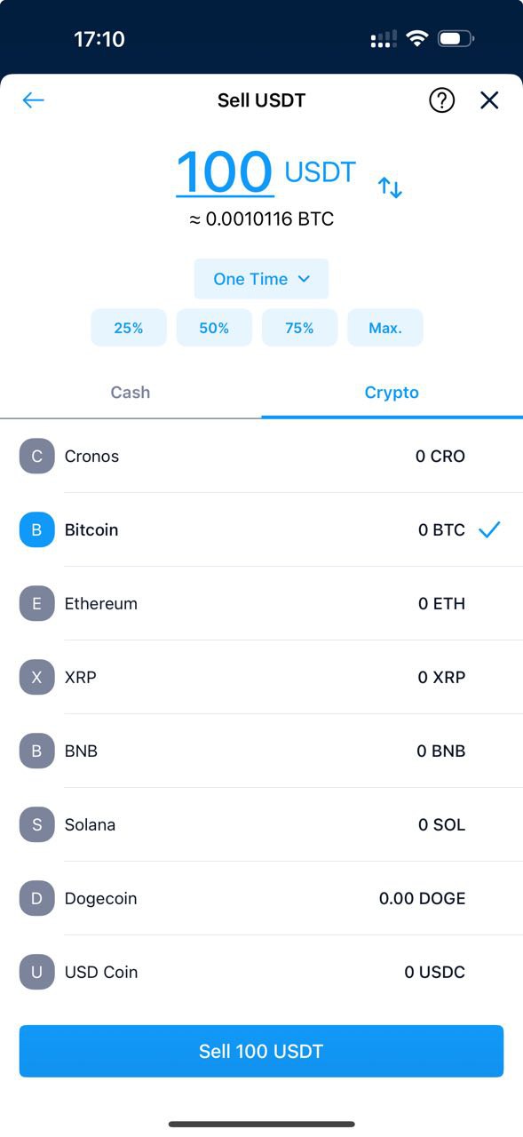Tap the Sell 100 USDT button

tap(261, 1052)
